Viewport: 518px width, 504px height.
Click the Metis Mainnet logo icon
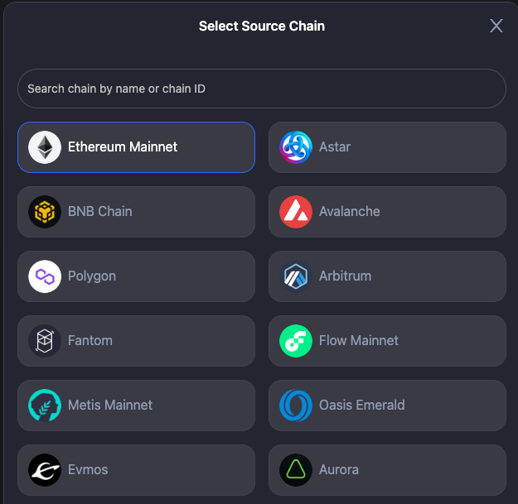45,406
